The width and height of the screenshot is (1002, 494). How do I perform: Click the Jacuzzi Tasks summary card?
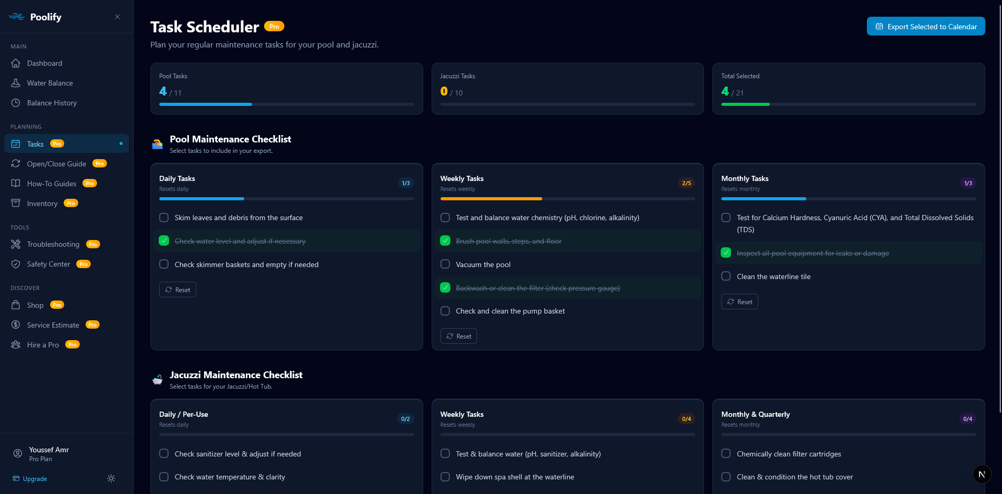pyautogui.click(x=567, y=89)
